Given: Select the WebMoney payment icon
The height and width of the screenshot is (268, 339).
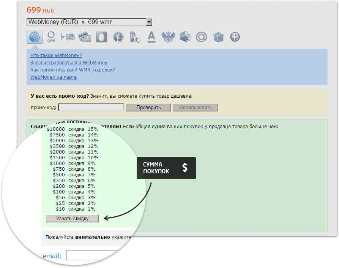Looking at the screenshot, I should pyautogui.click(x=35, y=37).
